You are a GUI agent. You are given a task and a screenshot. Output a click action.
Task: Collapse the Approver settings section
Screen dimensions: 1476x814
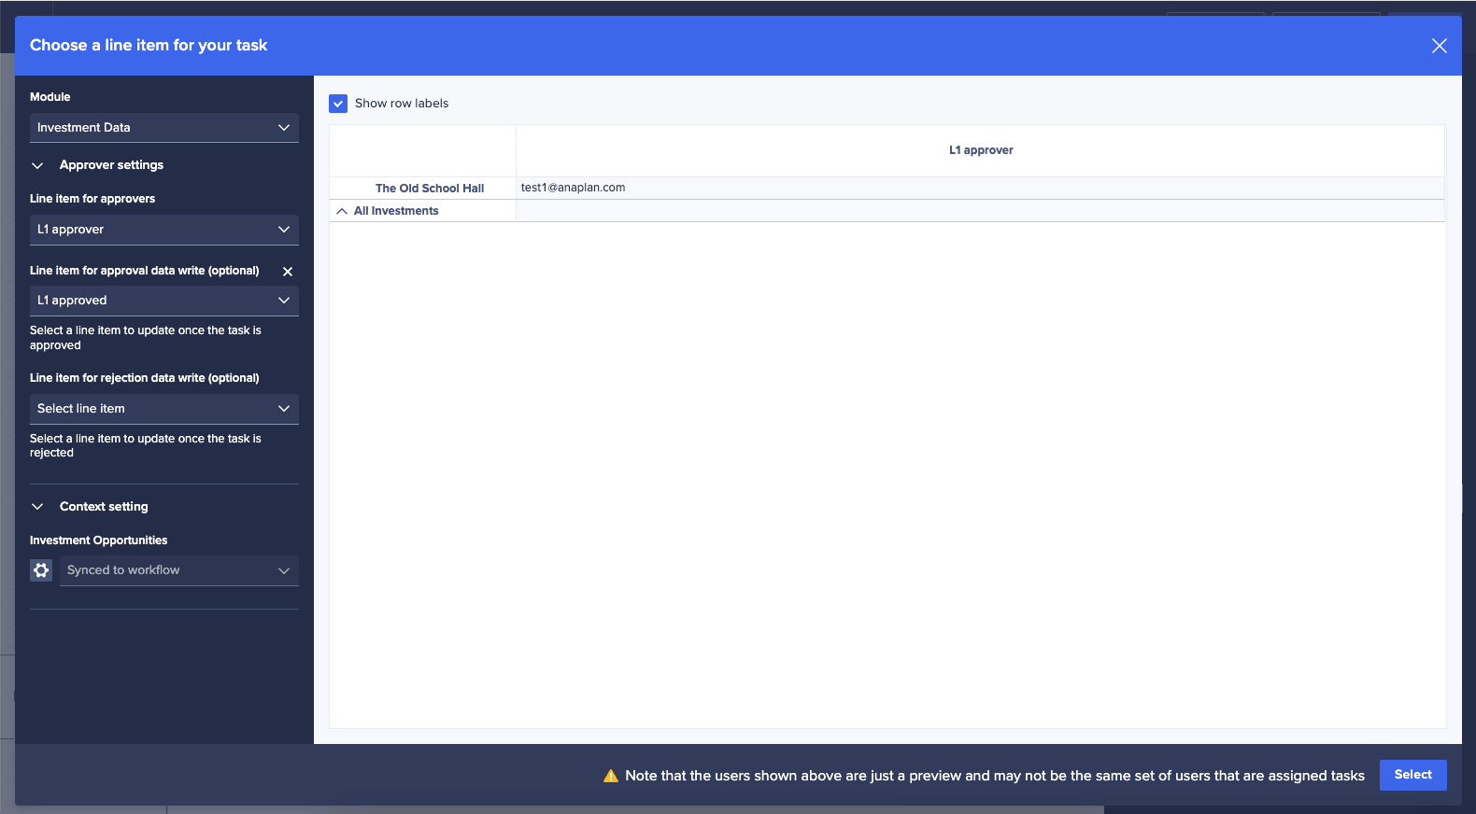[37, 165]
